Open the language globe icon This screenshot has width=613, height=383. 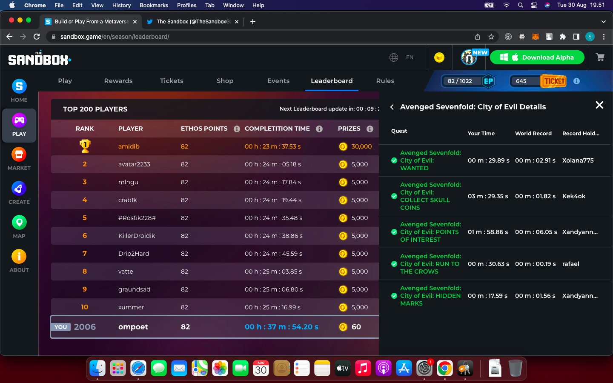click(394, 57)
